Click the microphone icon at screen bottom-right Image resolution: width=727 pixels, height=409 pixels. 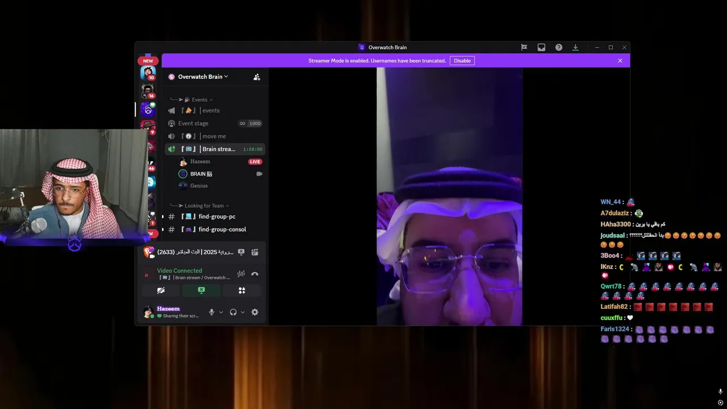pos(720,391)
